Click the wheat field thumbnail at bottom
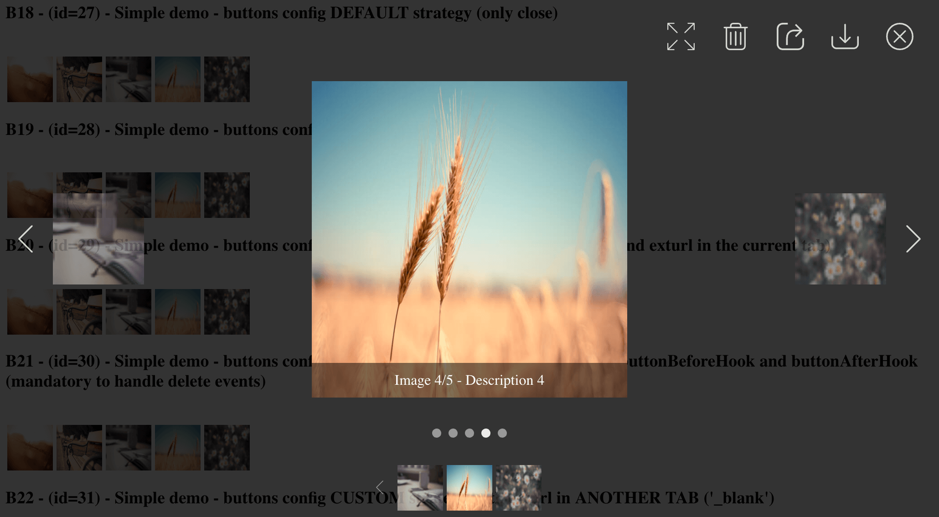The image size is (939, 517). (469, 488)
